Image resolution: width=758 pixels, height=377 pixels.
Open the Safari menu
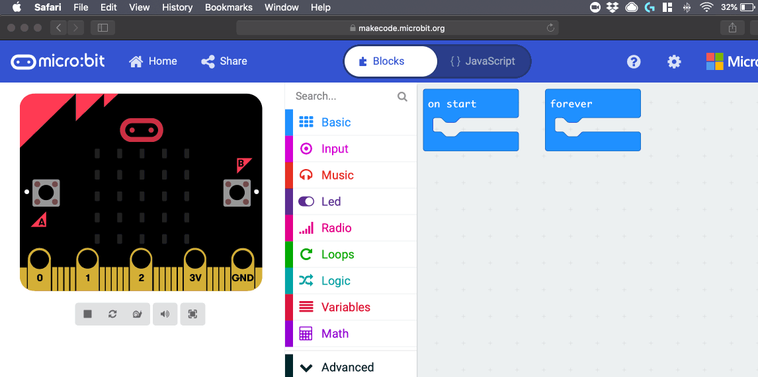48,7
